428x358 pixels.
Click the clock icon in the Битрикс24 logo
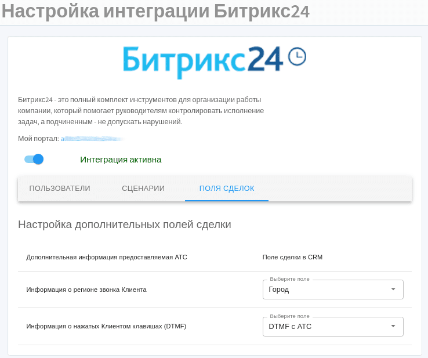[298, 56]
